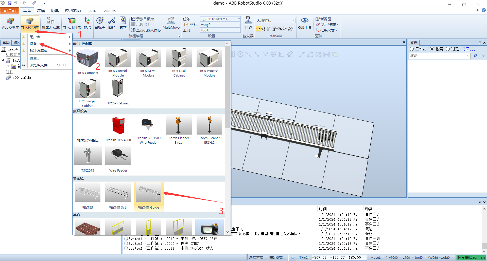
Task: Select the Fronius TPS 4000 equipment
Action: coord(118,129)
